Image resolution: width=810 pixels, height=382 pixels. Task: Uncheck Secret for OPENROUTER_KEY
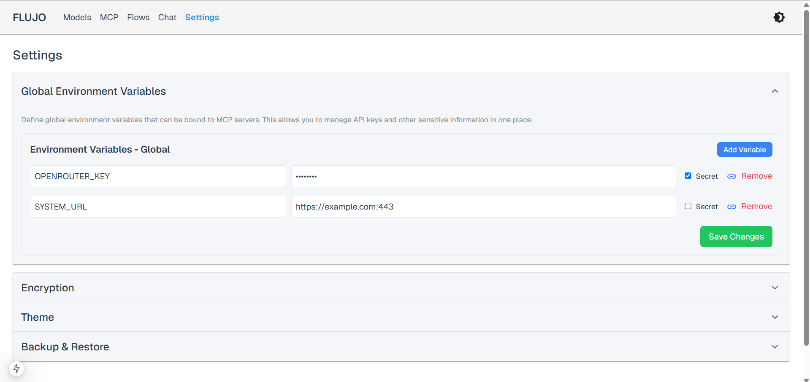coord(688,176)
